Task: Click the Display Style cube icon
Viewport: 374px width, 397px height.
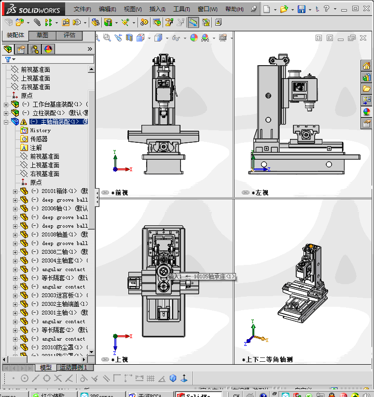Action: point(158,38)
